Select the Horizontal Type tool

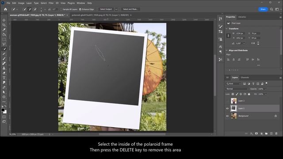pos(4,78)
